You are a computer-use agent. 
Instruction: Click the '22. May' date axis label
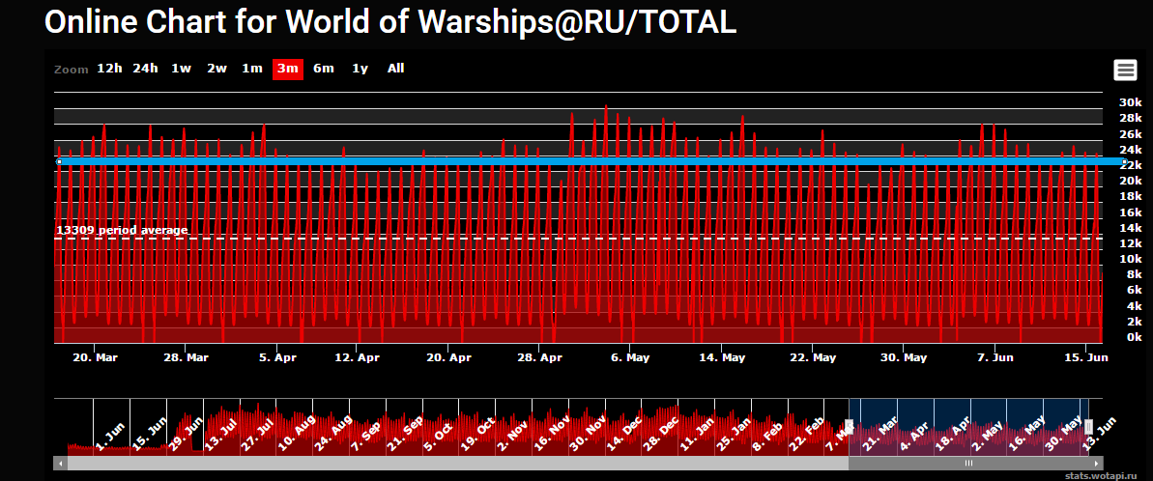813,357
